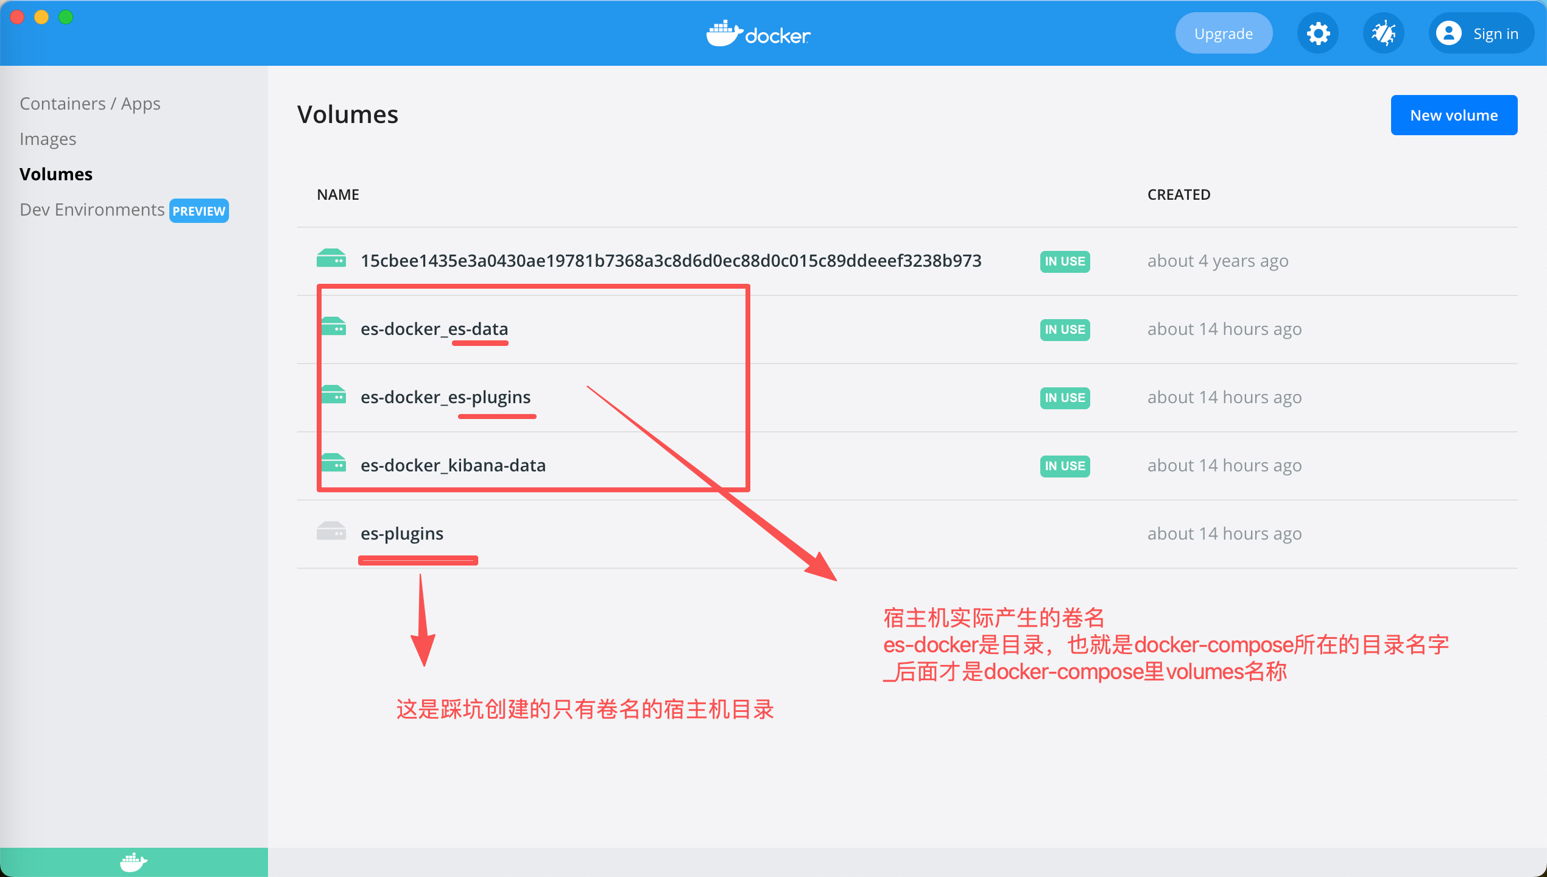Open Dev Environments preview section
This screenshot has width=1547, height=877.
click(x=92, y=210)
